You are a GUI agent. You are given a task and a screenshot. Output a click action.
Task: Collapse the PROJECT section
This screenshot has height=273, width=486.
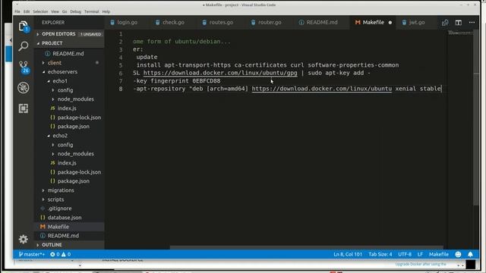coord(69,43)
